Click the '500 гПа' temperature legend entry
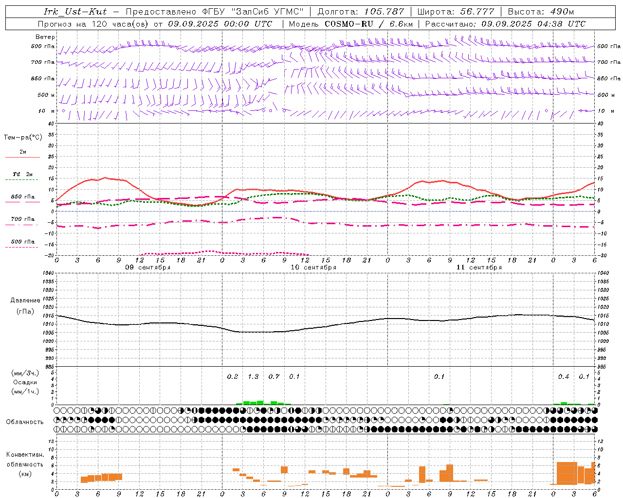This screenshot has height=498, width=623. [22, 241]
